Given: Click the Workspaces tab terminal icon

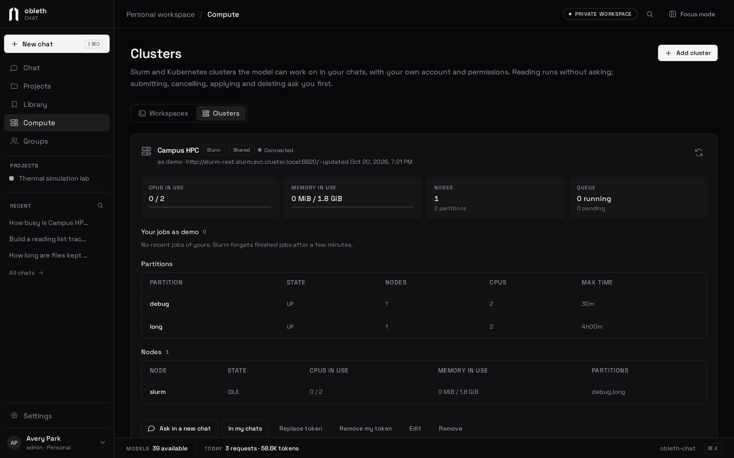Looking at the screenshot, I should 142,113.
